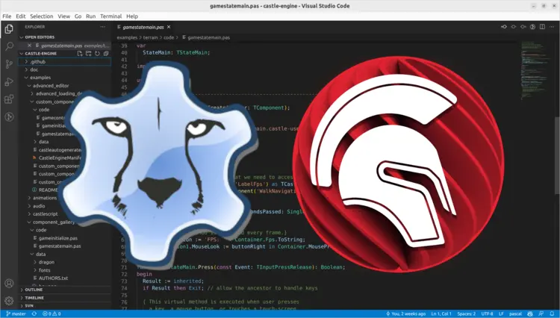Open gameinitialize.pas under component_gallery code
This screenshot has height=318, width=560.
point(57,238)
